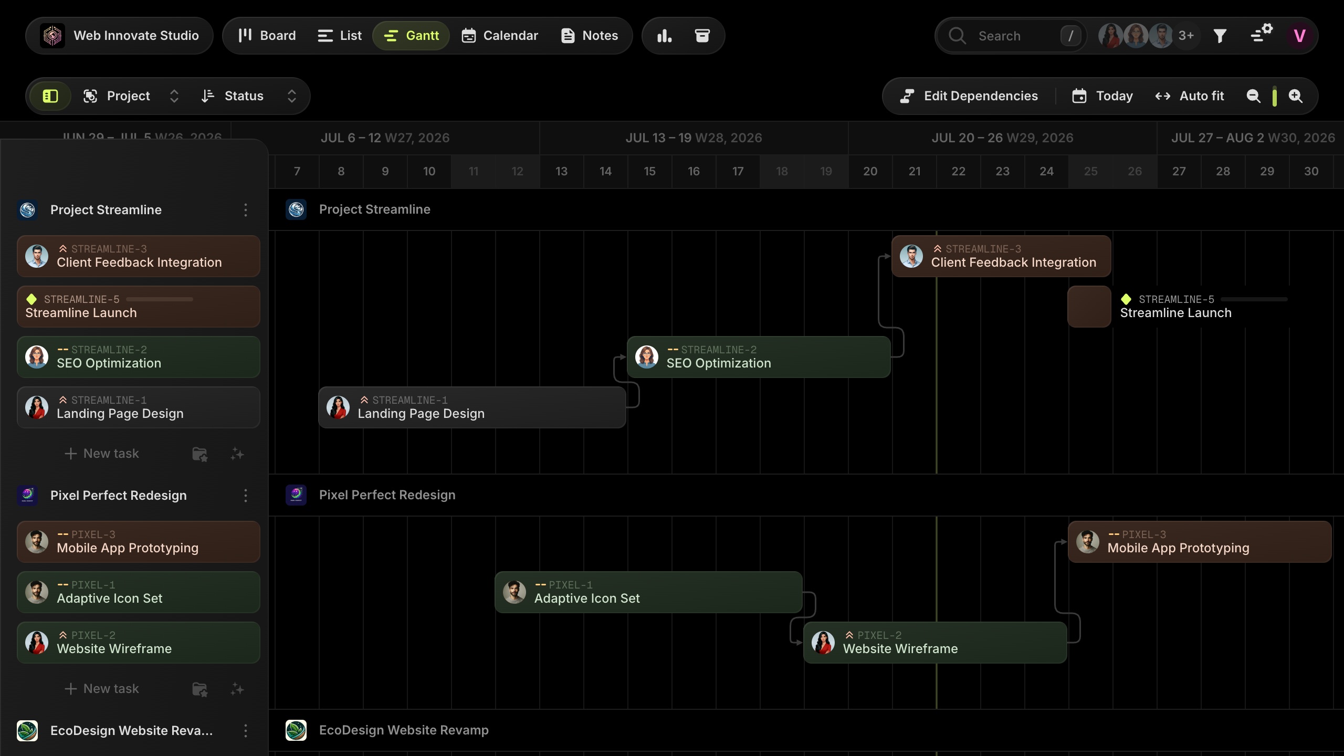Viewport: 1344px width, 756px height.
Task: Select the Website Wireframe Gantt bar
Action: click(x=935, y=643)
